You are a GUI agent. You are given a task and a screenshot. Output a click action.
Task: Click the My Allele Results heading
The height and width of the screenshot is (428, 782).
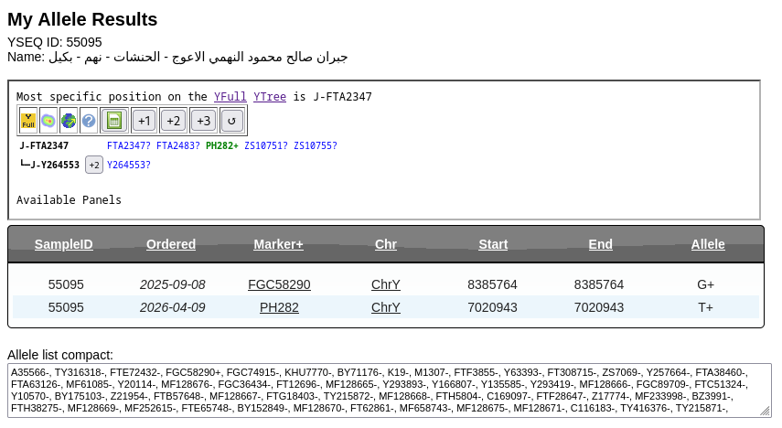(x=82, y=19)
